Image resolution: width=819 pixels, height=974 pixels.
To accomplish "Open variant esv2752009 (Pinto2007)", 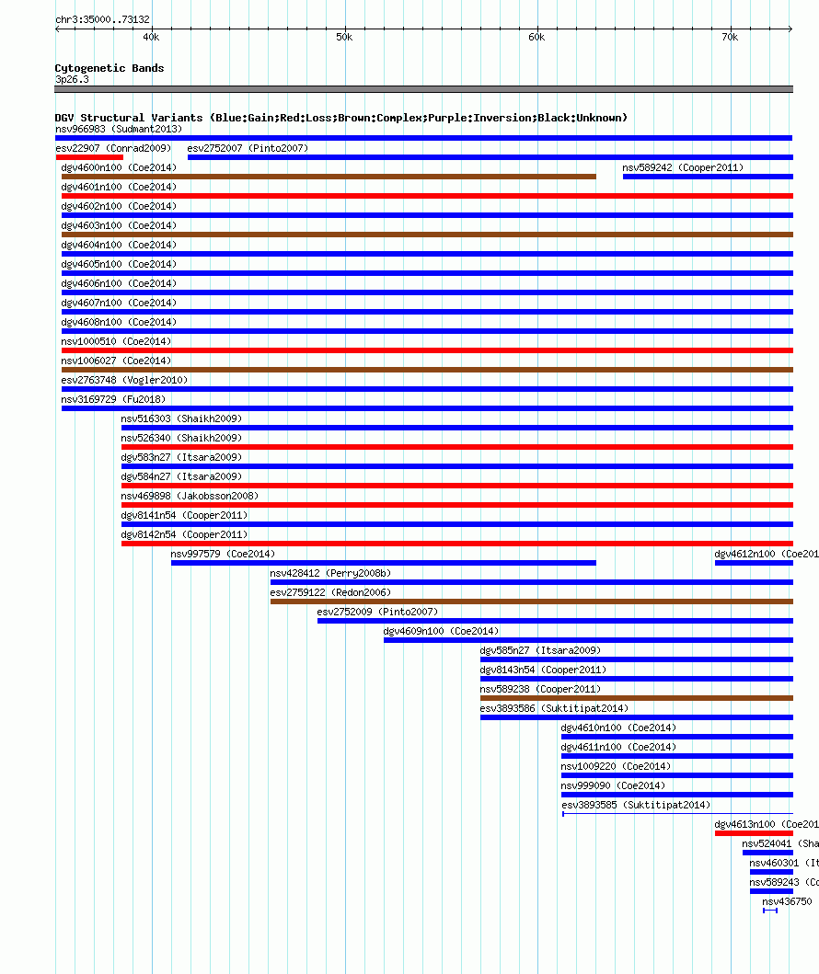I will [378, 612].
